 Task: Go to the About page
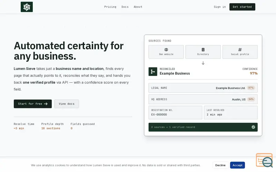tap(138, 7)
